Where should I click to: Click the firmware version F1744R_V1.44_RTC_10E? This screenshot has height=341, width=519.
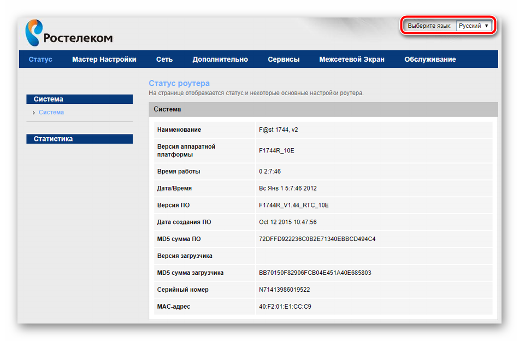(x=293, y=205)
